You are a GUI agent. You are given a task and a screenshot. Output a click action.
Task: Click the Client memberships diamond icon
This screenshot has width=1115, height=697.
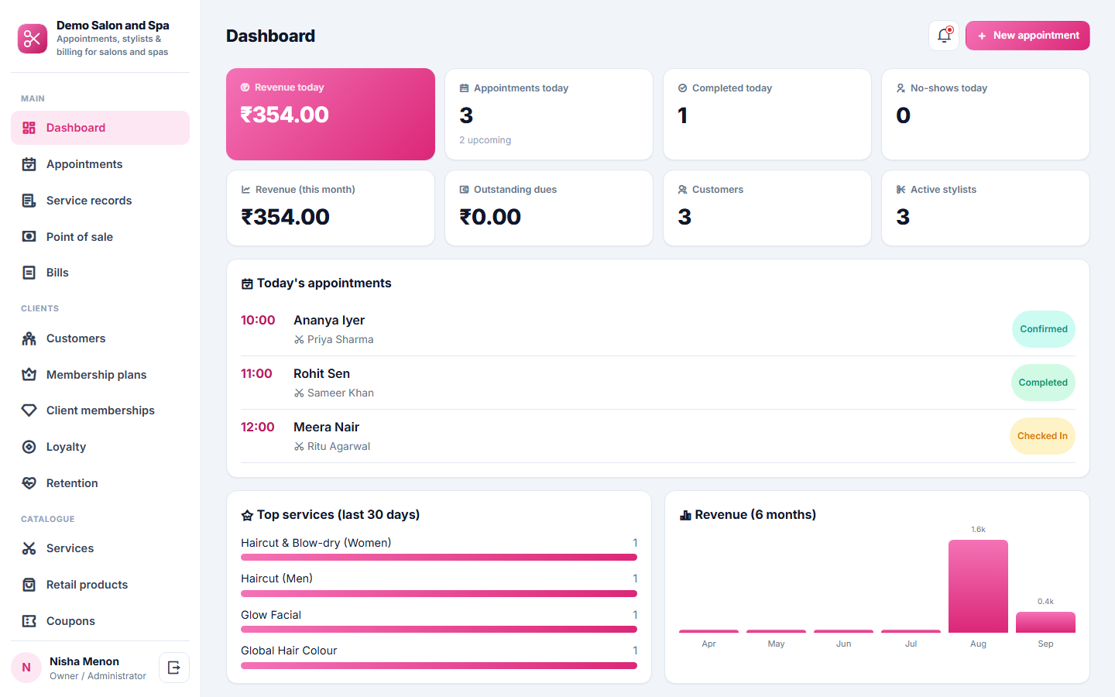click(29, 410)
